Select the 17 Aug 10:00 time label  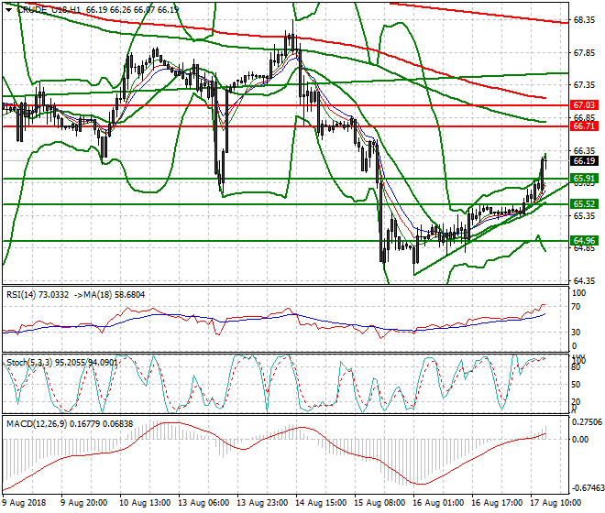(x=555, y=503)
